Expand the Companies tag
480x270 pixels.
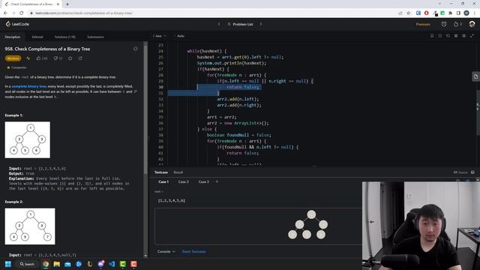pyautogui.click(x=16, y=67)
